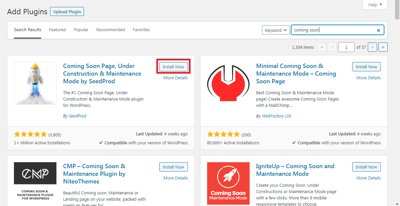Open the Help dropdown tab

(375, 5)
